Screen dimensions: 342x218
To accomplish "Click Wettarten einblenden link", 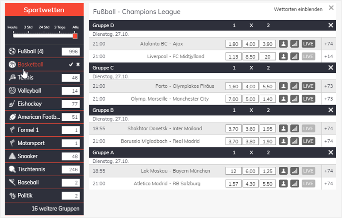I will point(298,9).
